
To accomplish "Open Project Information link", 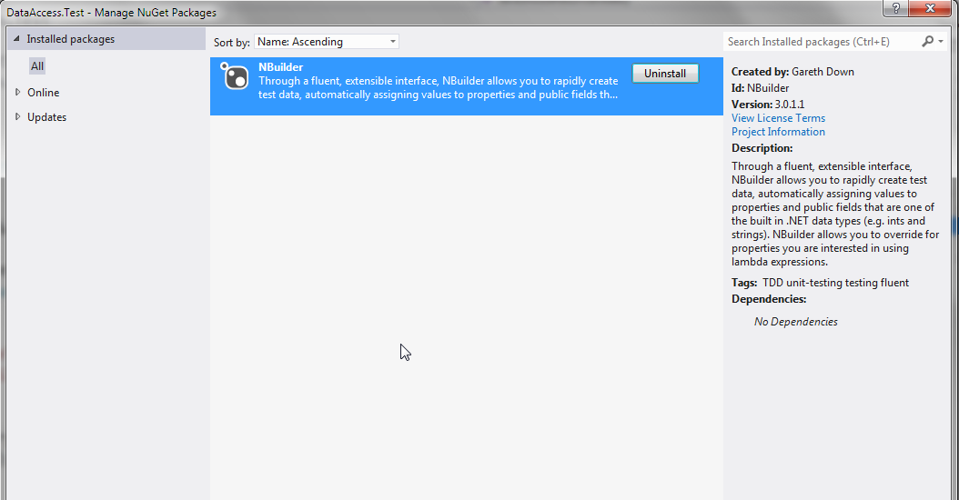I will (778, 132).
